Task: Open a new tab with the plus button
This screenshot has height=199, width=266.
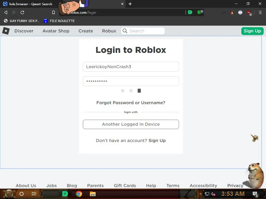Action: click(x=130, y=4)
